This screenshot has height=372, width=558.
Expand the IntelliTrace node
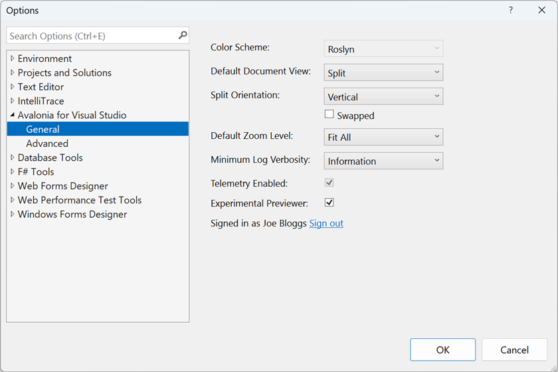13,101
